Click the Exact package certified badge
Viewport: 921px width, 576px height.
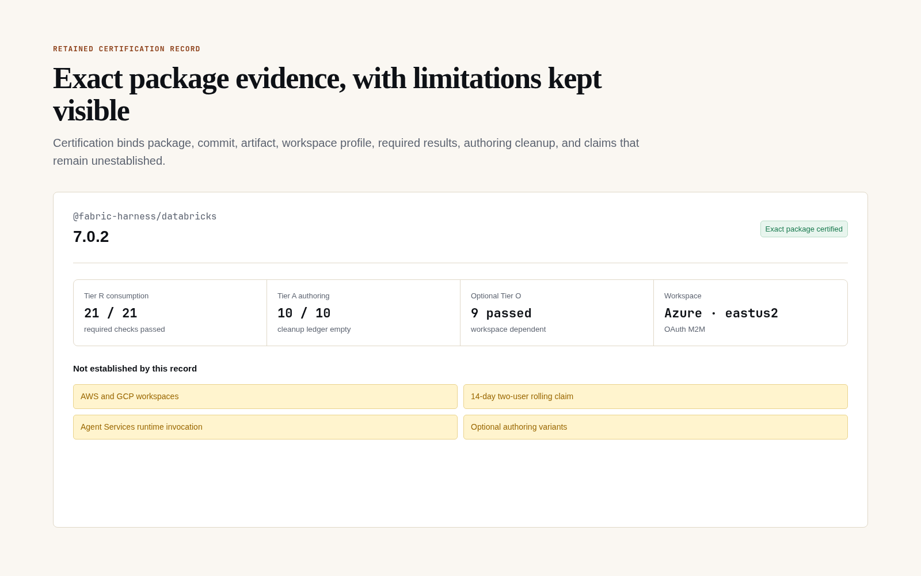(804, 229)
